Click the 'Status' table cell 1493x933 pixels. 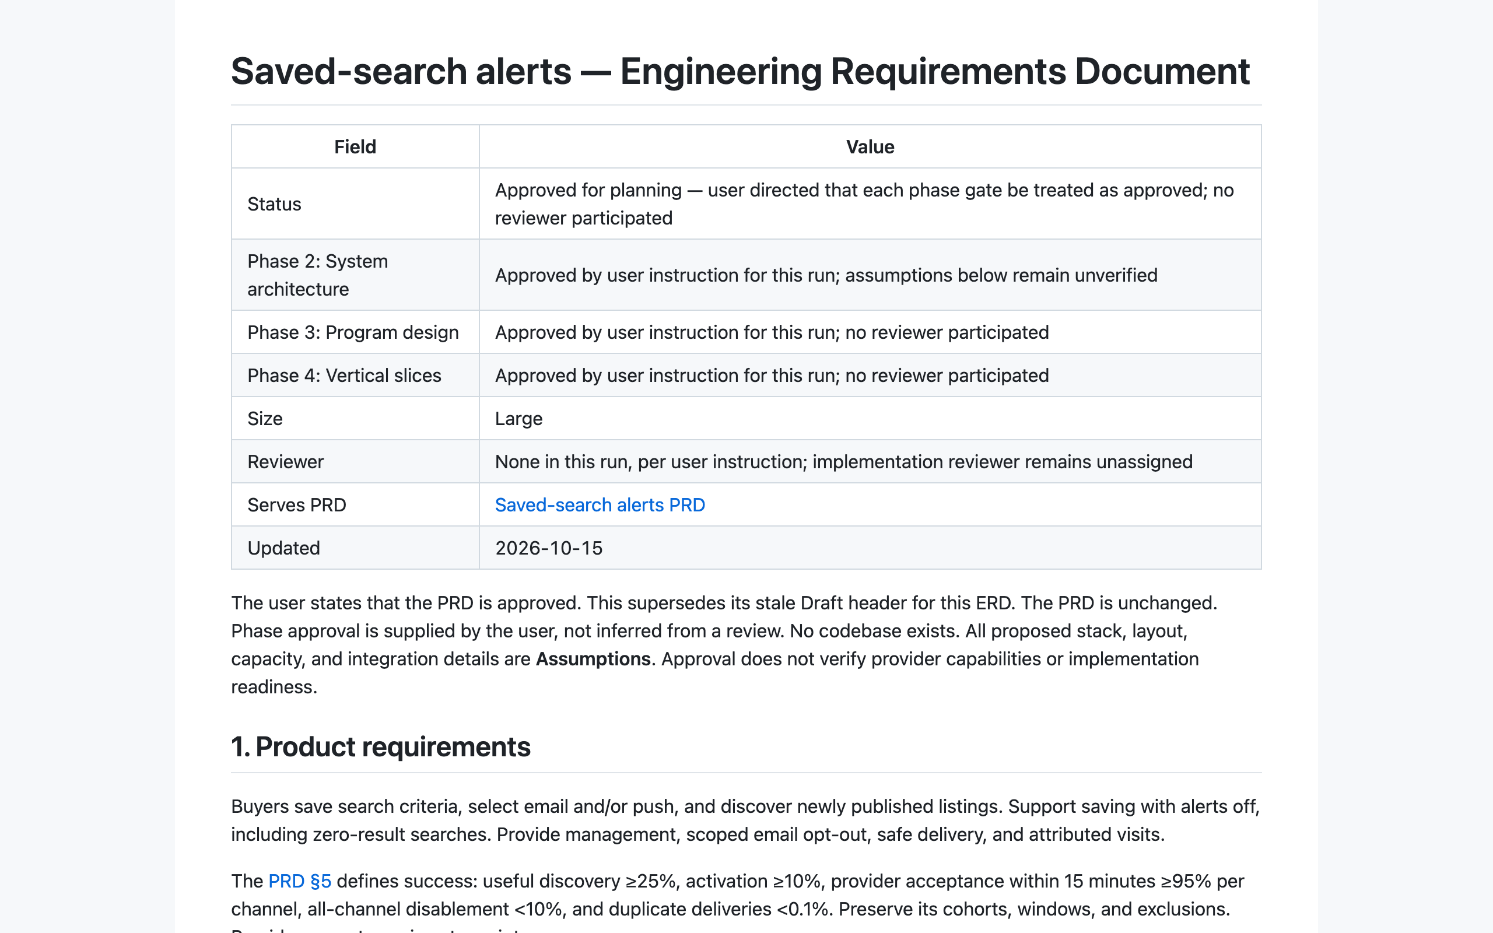click(355, 204)
